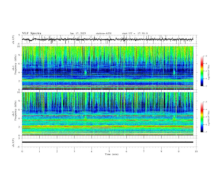The width and height of the screenshot is (221, 170).
Task: Click the time axis tick label "7"
Action: pos(144,151)
